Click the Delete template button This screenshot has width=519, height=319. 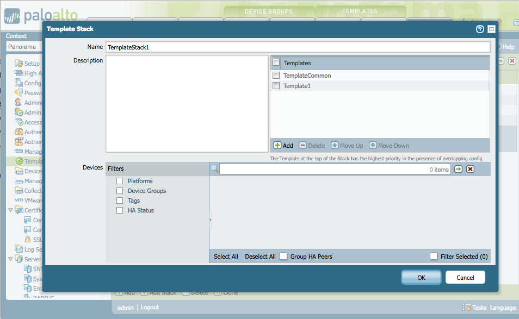312,146
